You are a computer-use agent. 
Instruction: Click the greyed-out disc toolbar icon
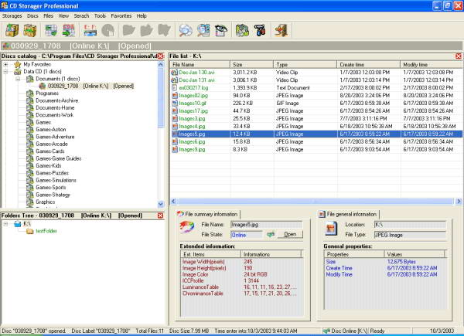click(108, 30)
